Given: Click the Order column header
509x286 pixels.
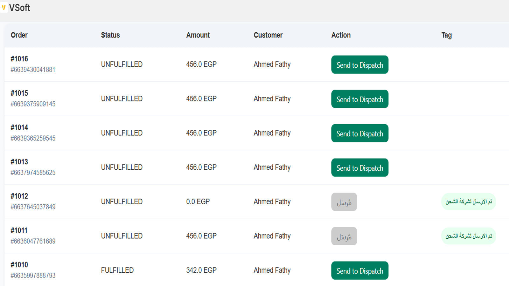Looking at the screenshot, I should pyautogui.click(x=19, y=35).
